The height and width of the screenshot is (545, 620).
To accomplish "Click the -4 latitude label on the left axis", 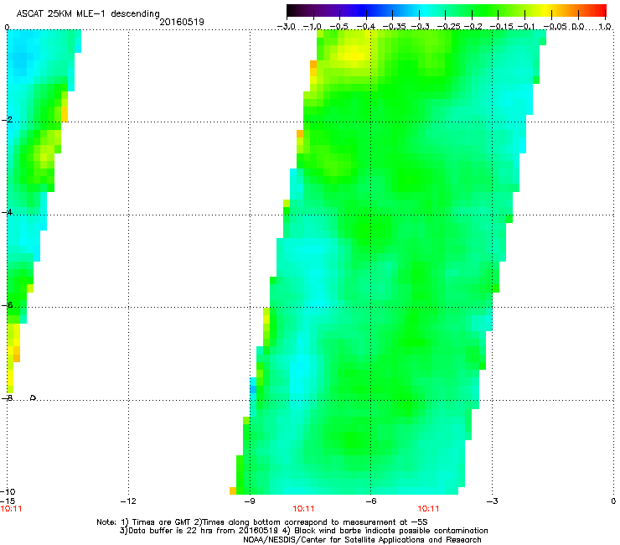I will point(7,212).
